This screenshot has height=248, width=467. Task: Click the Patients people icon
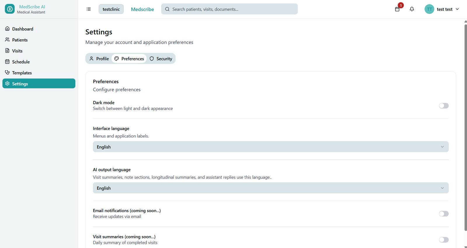[x=7, y=40]
